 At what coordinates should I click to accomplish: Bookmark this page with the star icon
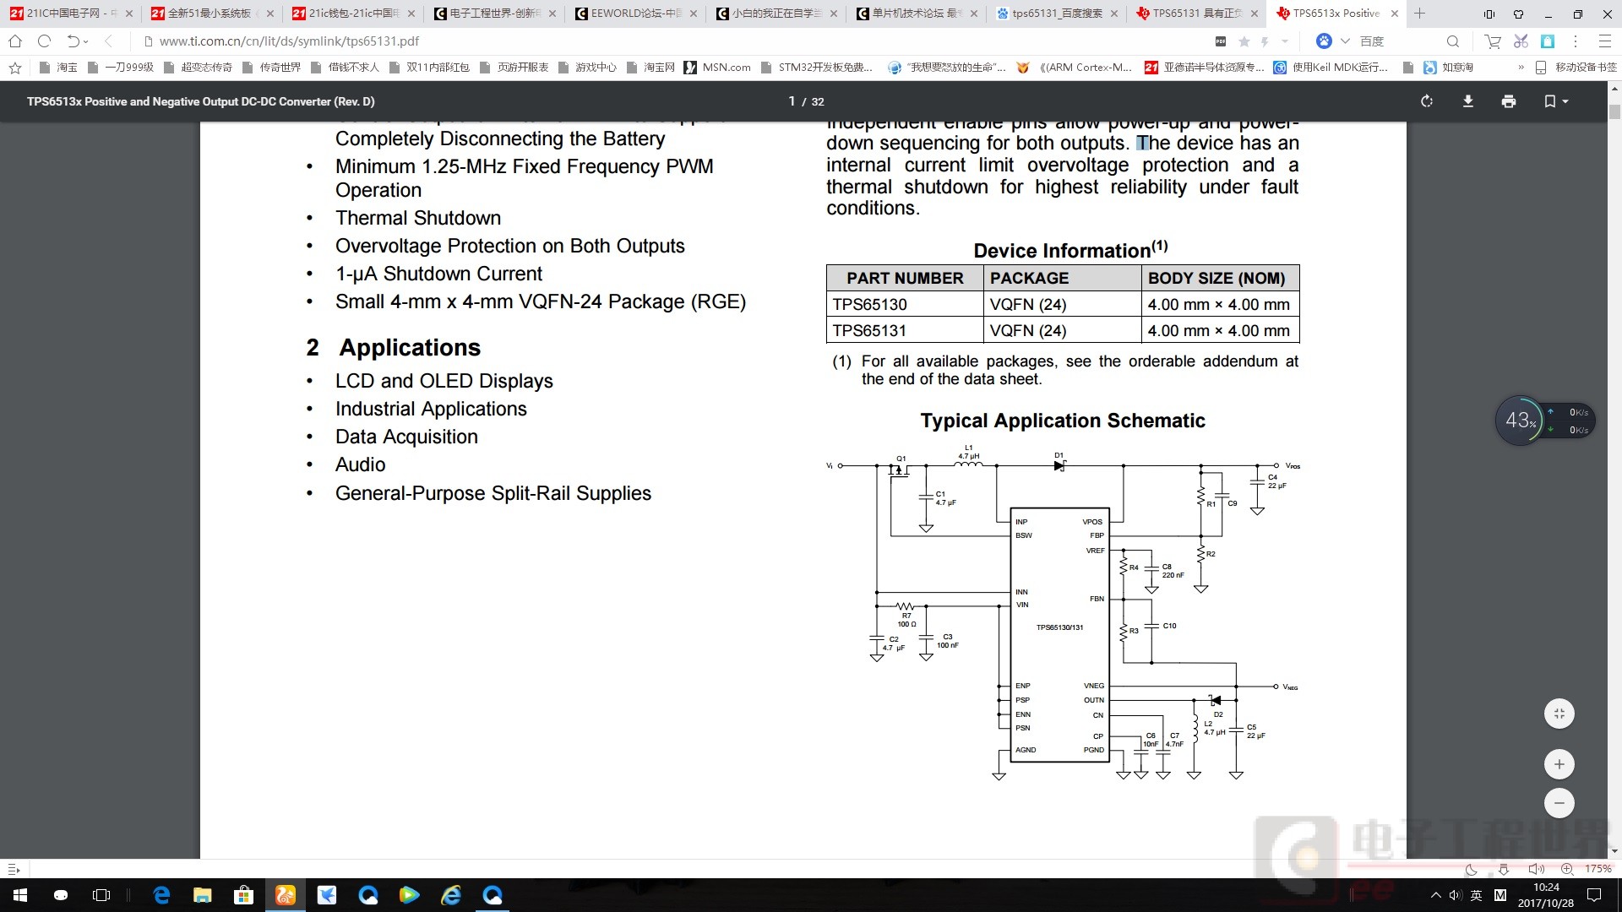[x=1244, y=41]
